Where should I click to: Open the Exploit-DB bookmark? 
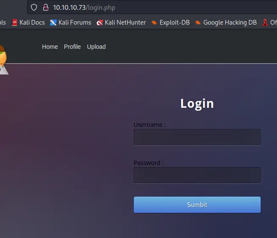coord(170,22)
